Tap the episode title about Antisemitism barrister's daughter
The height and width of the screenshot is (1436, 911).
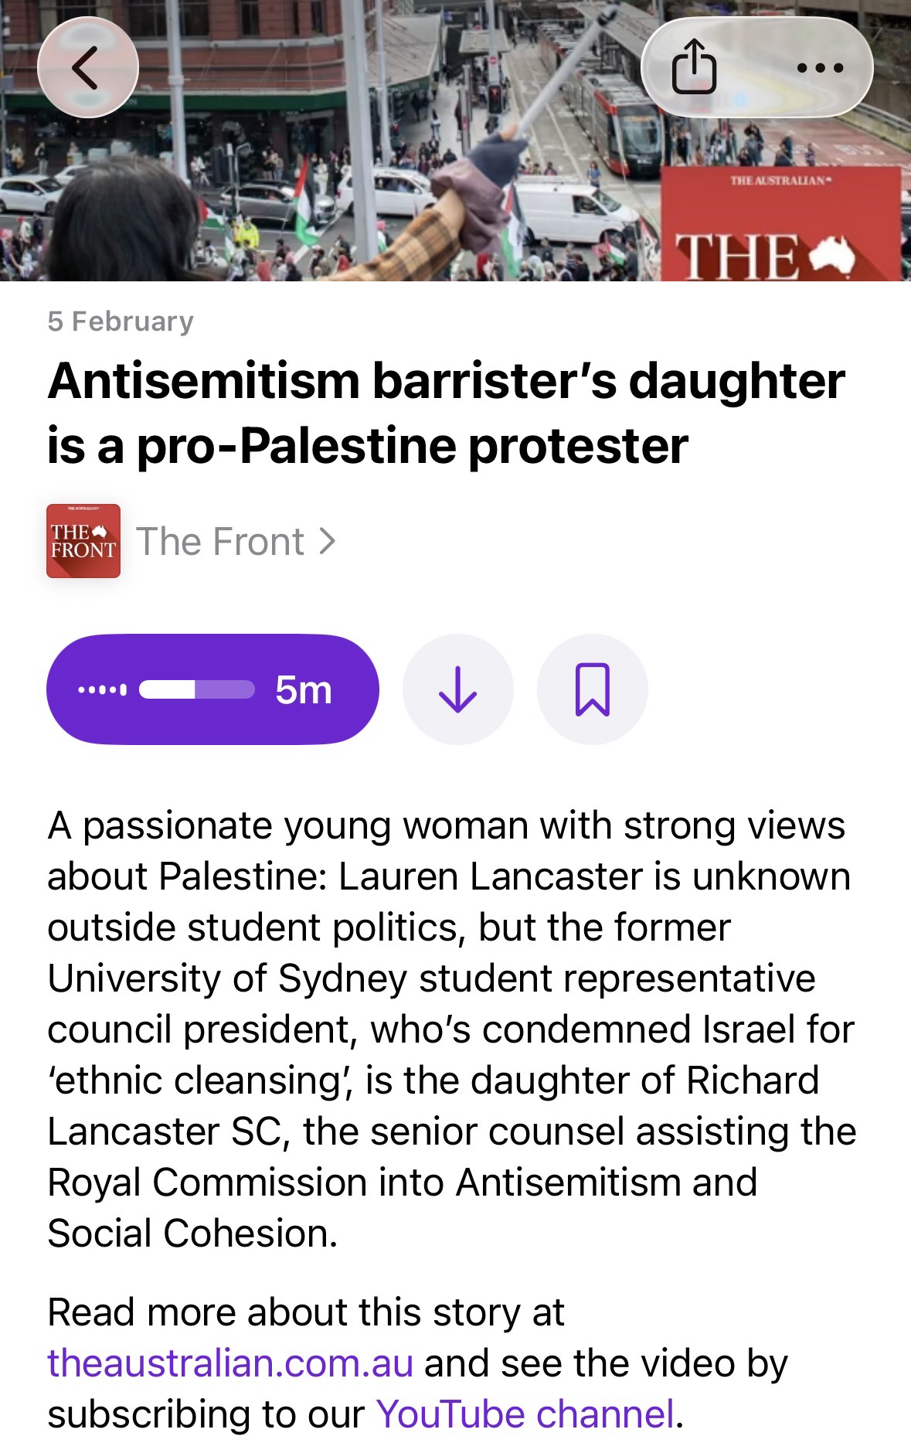coord(445,413)
